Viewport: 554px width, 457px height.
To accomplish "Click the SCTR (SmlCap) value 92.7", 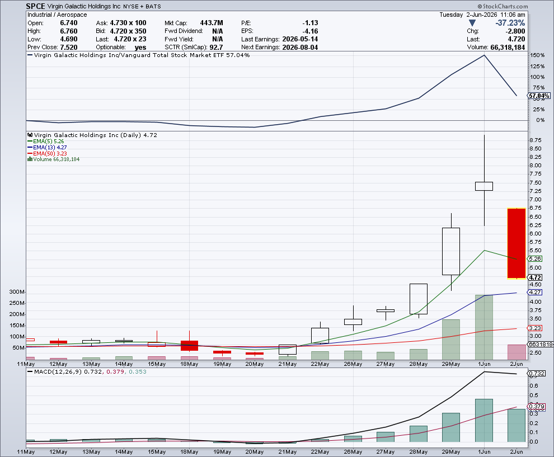I will 216,48.
